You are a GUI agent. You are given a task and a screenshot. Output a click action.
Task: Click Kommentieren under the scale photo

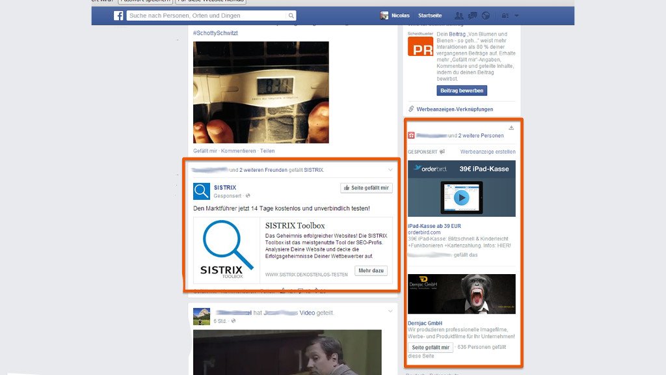238,151
